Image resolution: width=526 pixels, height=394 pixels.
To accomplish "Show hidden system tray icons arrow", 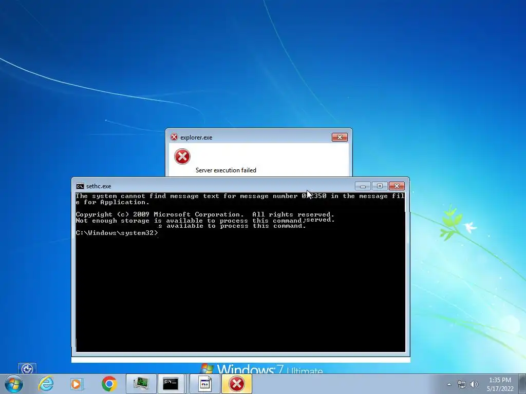I will 449,384.
